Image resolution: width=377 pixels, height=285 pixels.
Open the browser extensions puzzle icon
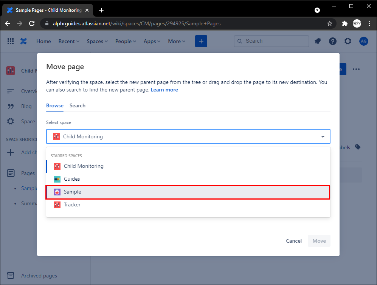(x=345, y=23)
